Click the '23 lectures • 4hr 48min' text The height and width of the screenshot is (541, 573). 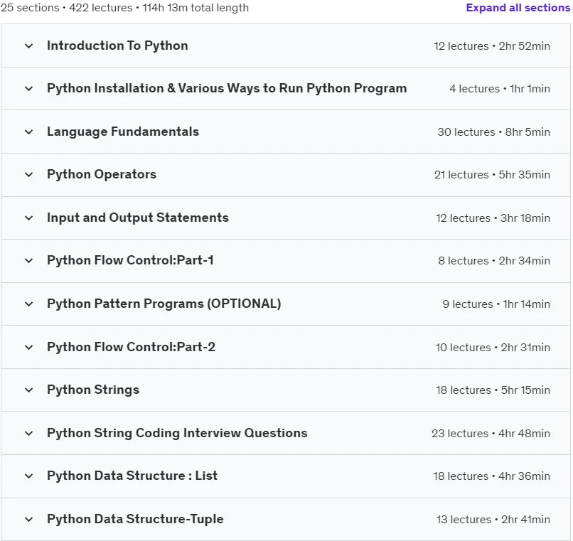click(x=491, y=434)
